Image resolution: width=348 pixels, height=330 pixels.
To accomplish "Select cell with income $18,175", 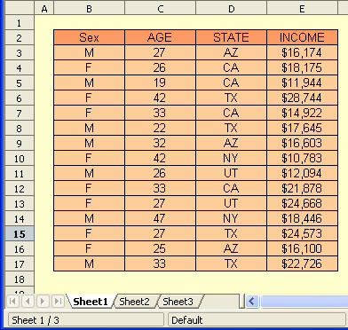I will click(302, 67).
